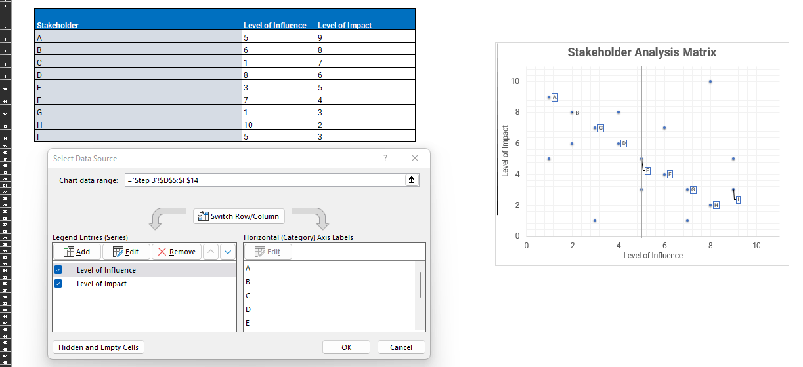Click the Level of Influence axis title on chart
This screenshot has width=803, height=367.
click(653, 256)
